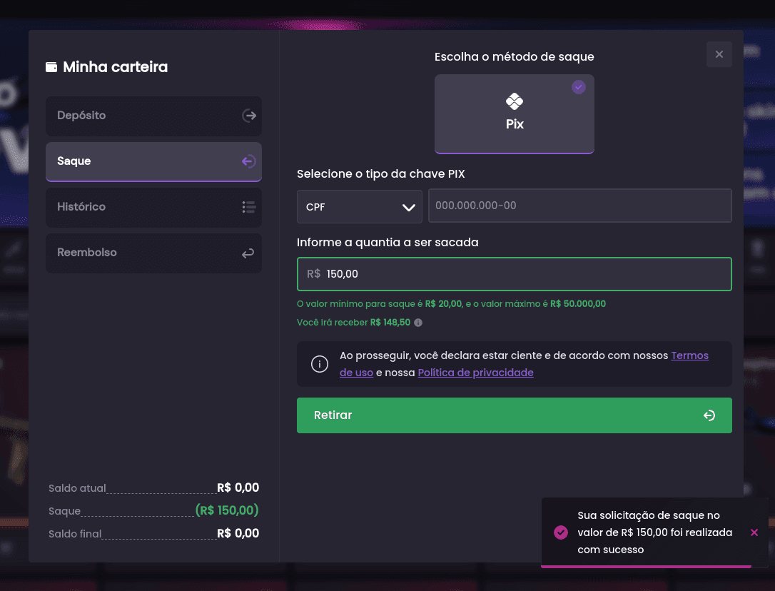Click 'Informe a quantia a ser sacada' label
The width and height of the screenshot is (775, 591).
387,243
